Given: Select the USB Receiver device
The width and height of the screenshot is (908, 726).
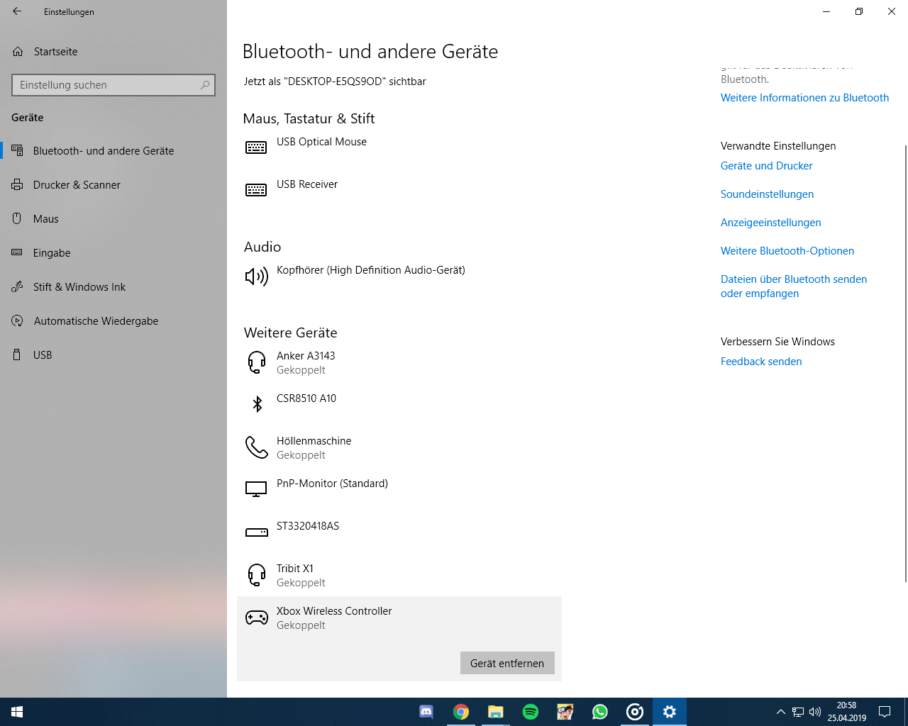Looking at the screenshot, I should [x=399, y=190].
